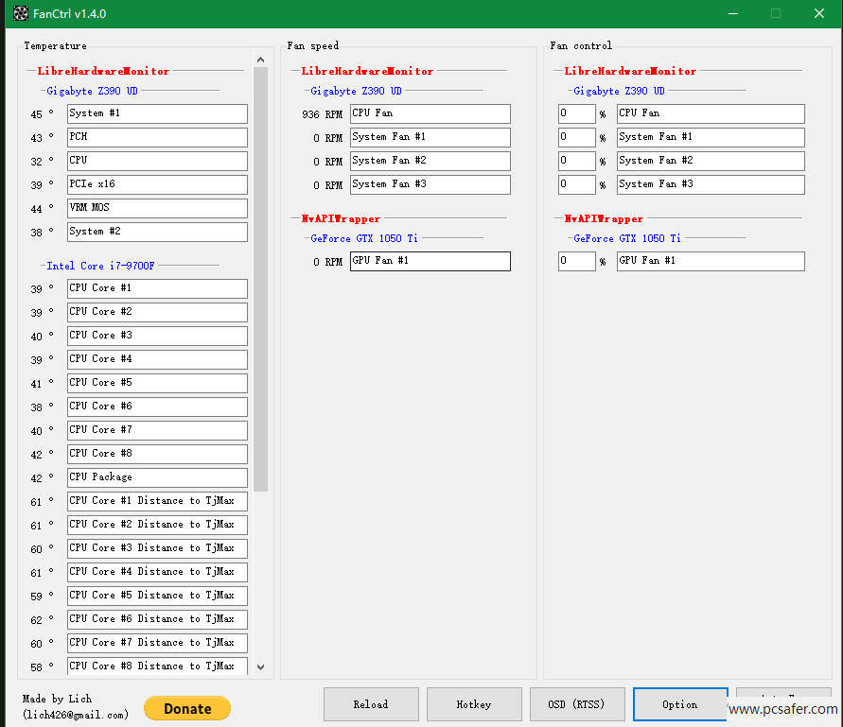Open the OSD (RTSS) settings
Viewport: 843px width, 727px height.
(x=577, y=704)
